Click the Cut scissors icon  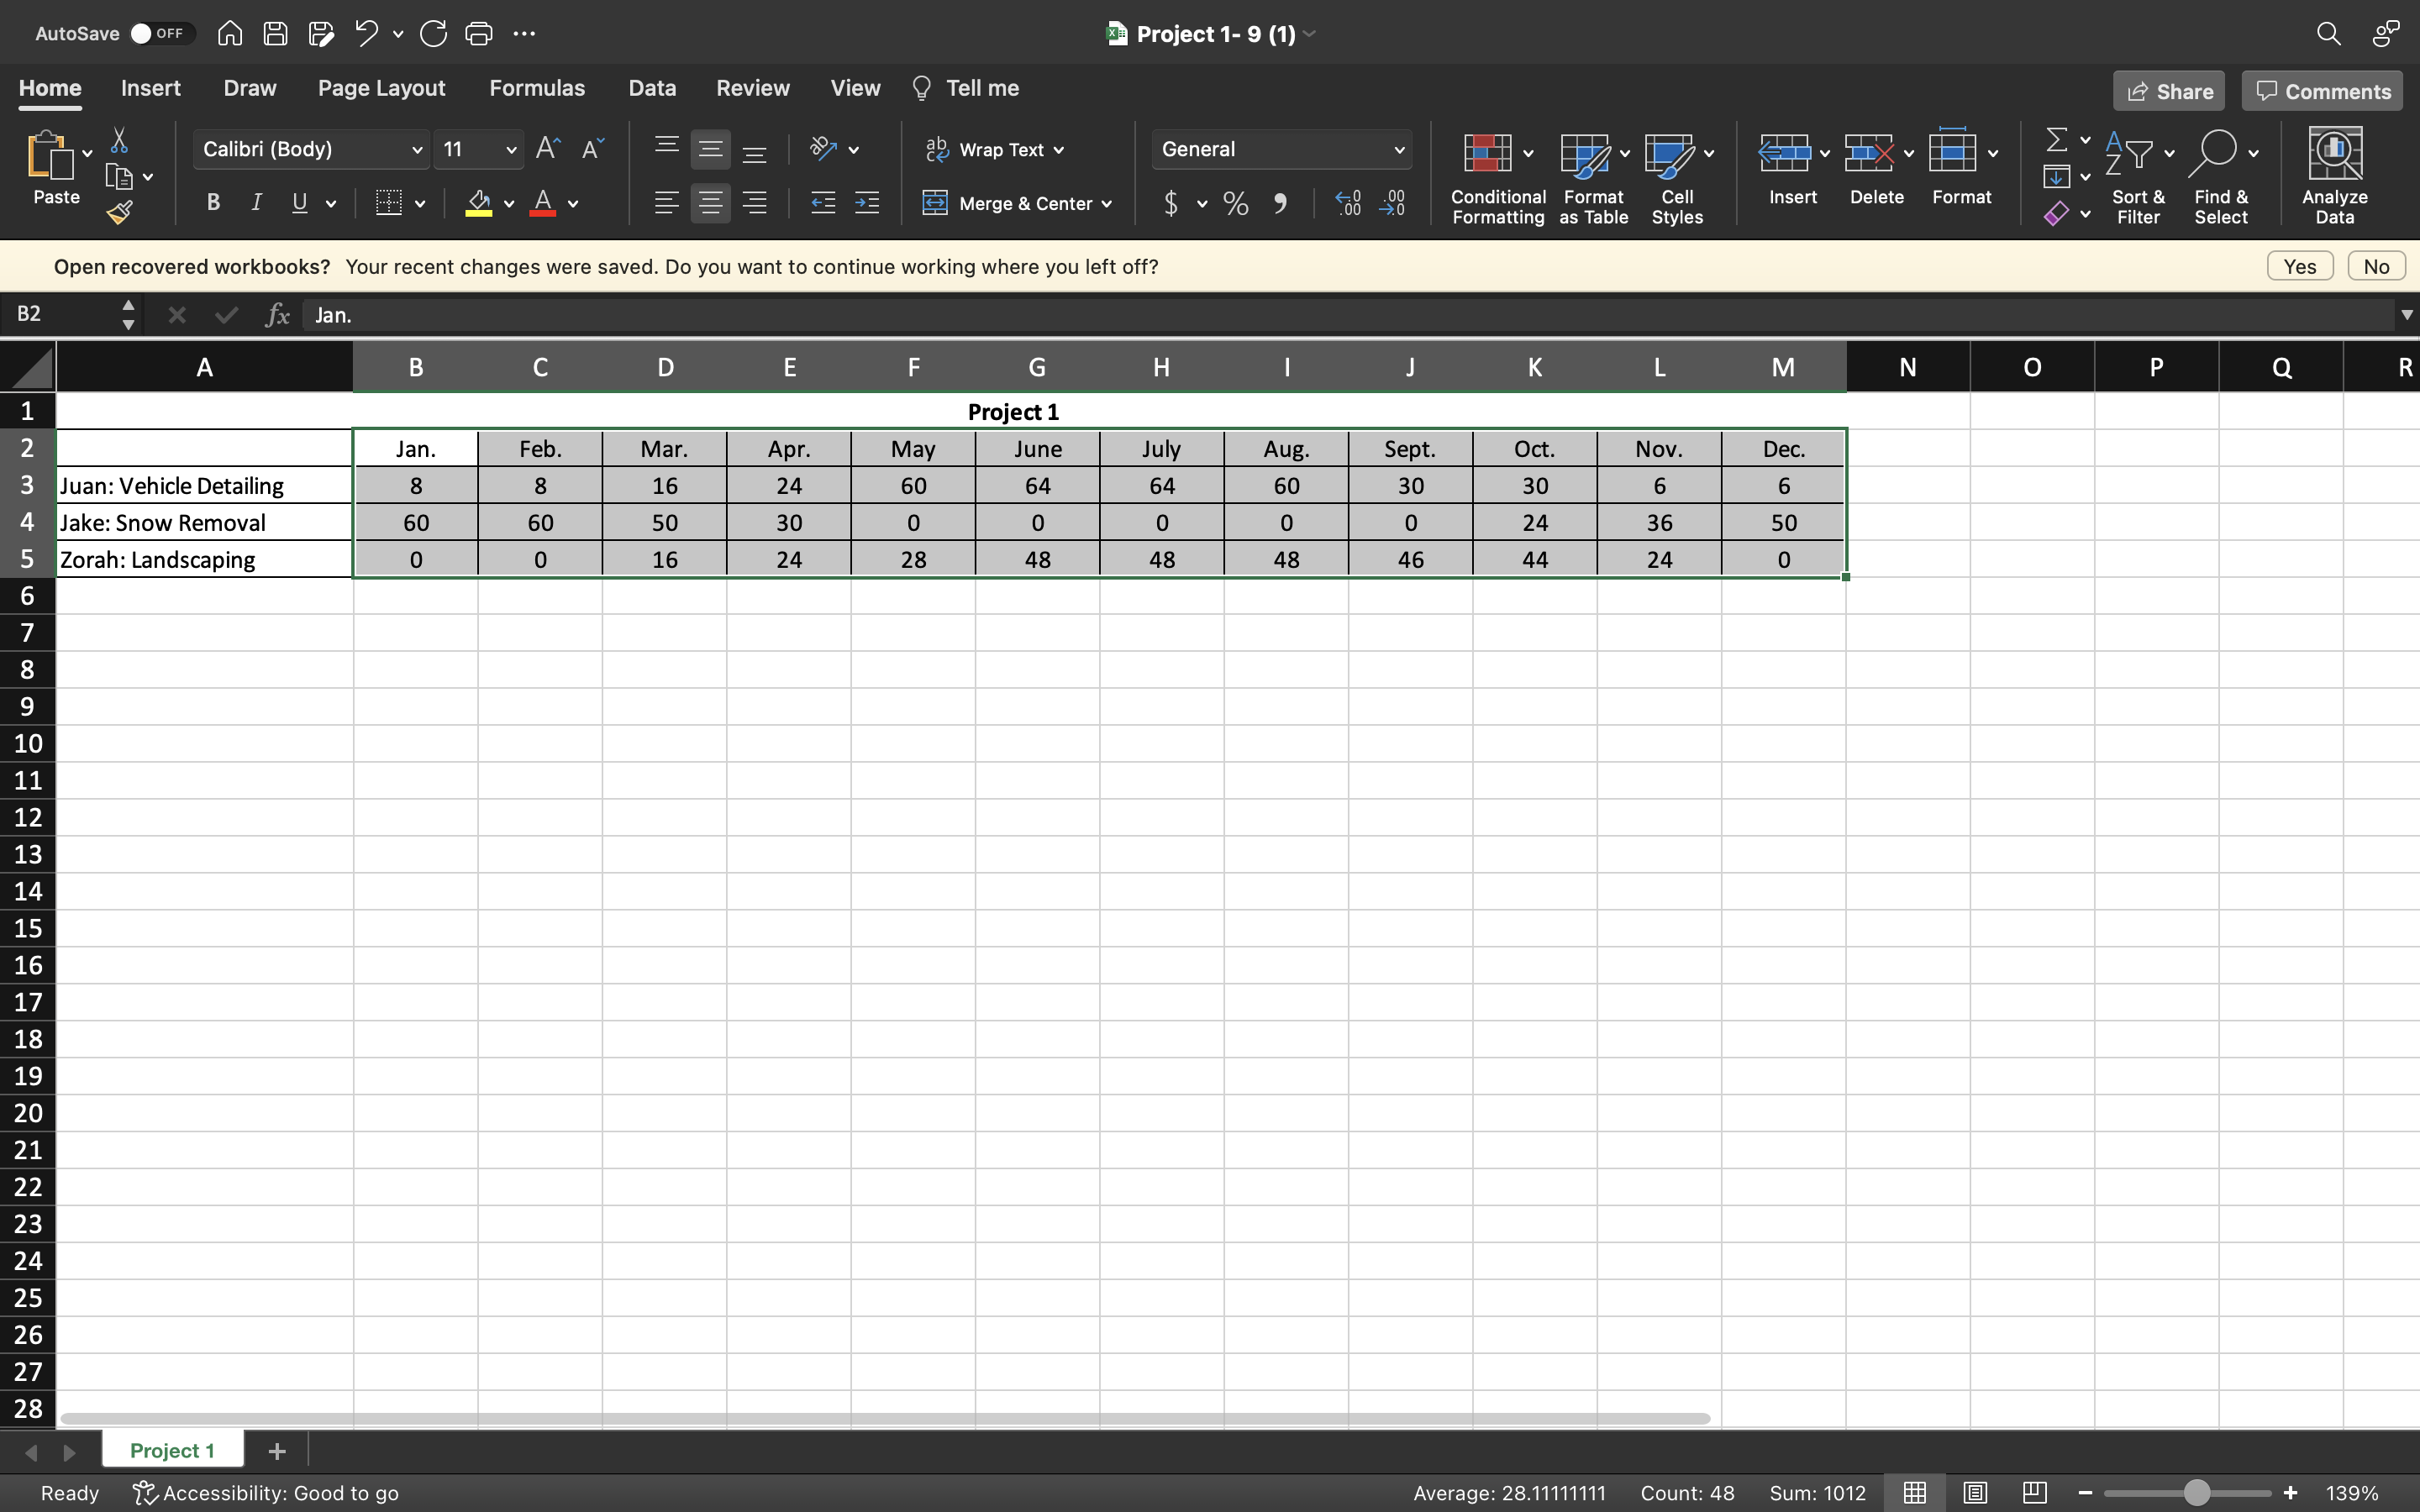pos(119,140)
